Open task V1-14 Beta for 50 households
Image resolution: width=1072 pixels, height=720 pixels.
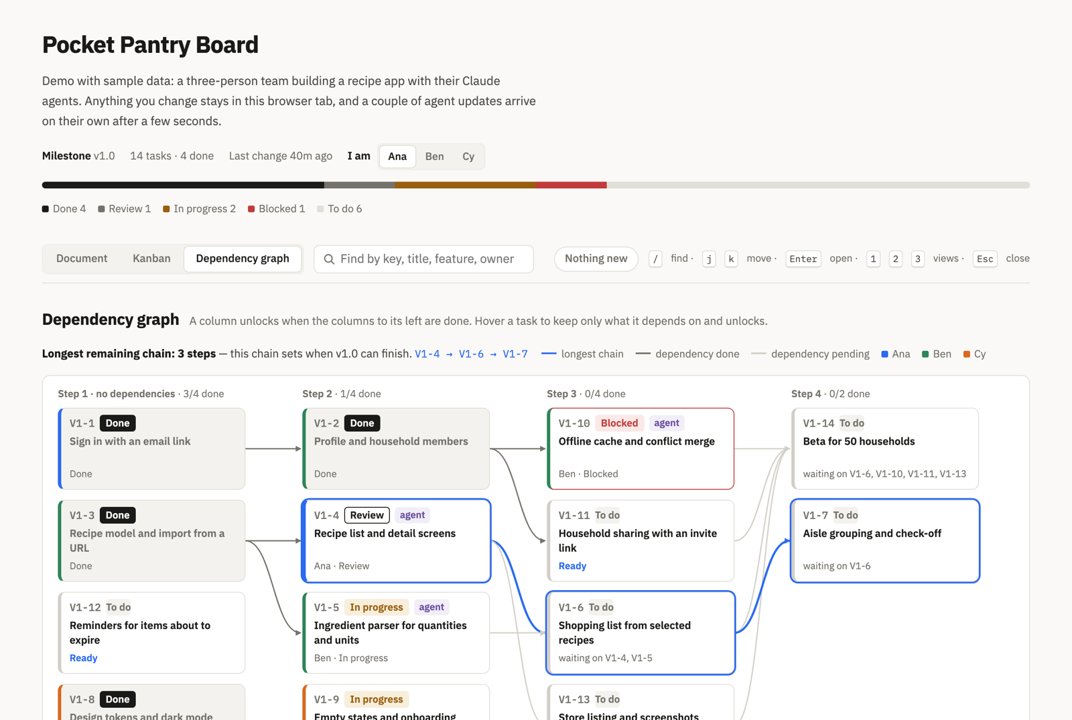click(x=885, y=449)
